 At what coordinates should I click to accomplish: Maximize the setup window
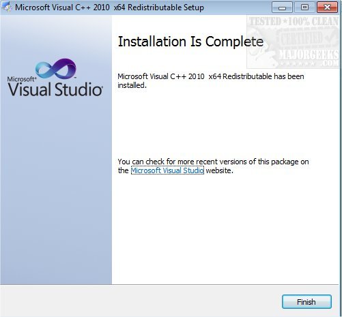click(304, 7)
